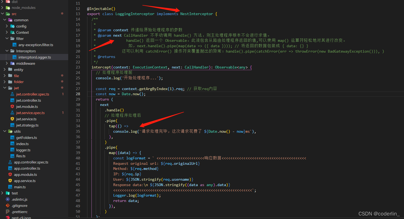Click the tap(() => operator line
Image resolution: width=404 pixels, height=219 pixels.
pyautogui.click(x=119, y=126)
